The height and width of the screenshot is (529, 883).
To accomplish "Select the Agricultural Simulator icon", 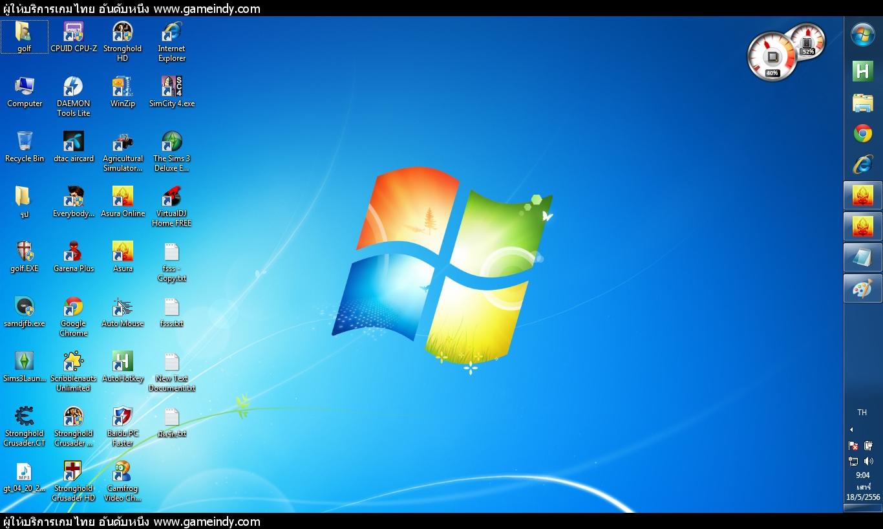I will point(123,151).
